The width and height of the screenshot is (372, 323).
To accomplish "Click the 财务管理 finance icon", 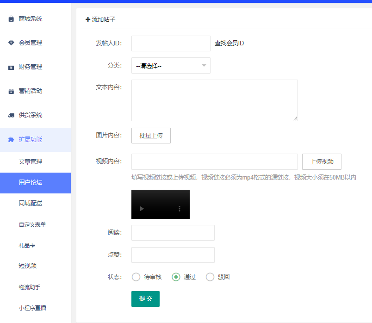I will pyautogui.click(x=11, y=67).
